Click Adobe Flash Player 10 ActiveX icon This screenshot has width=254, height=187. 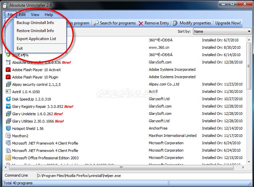(x=8, y=70)
